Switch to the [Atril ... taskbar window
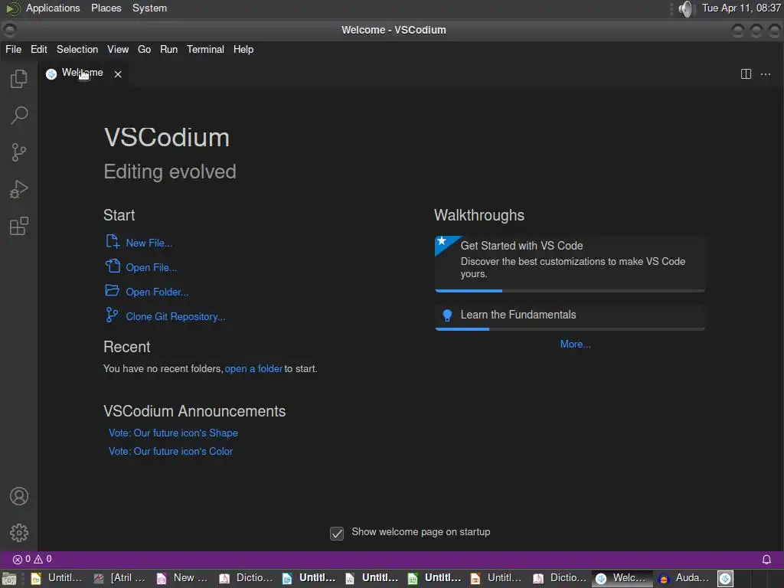 (x=122, y=579)
